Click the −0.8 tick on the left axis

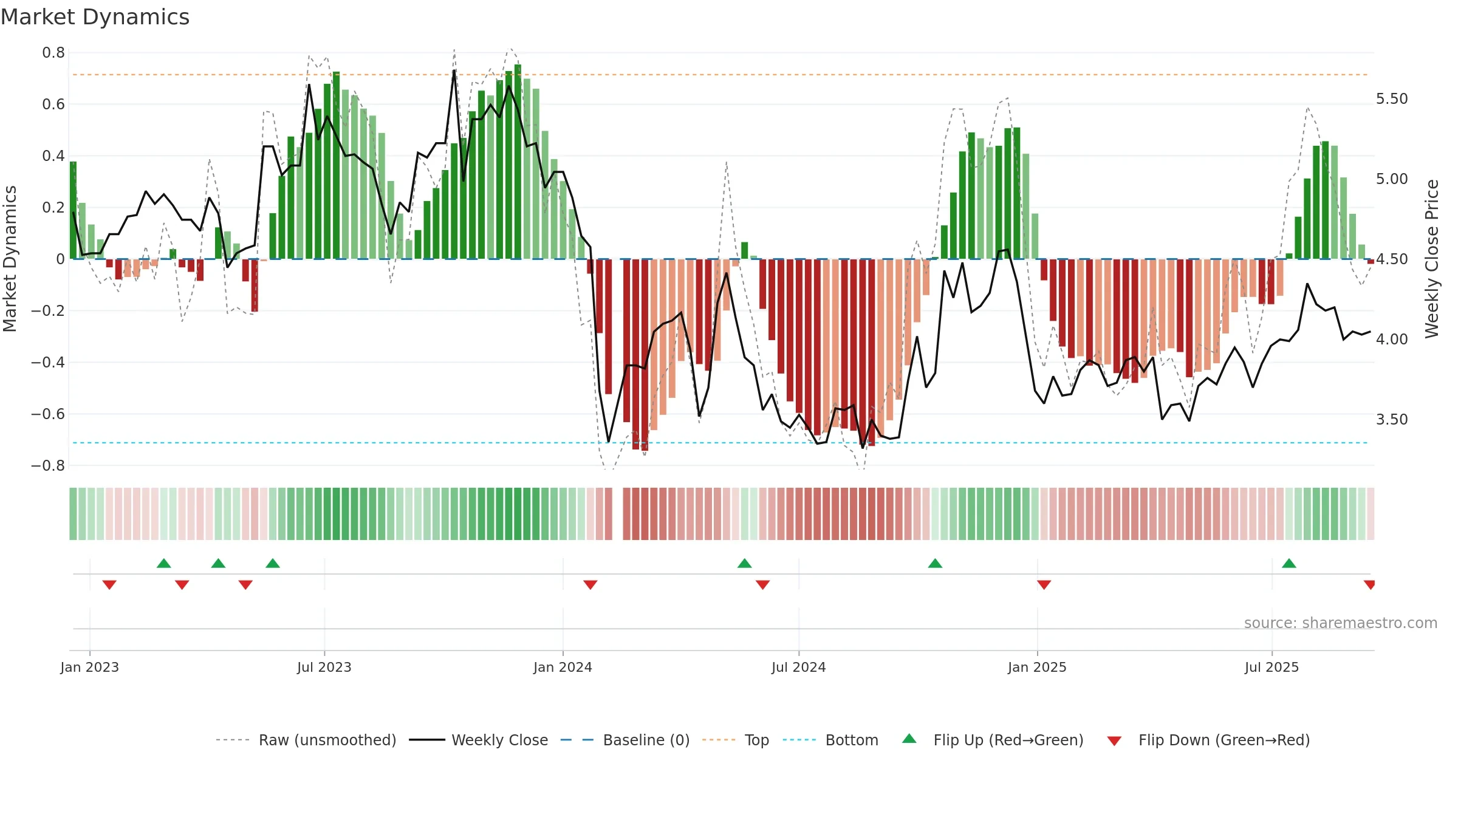pos(47,466)
